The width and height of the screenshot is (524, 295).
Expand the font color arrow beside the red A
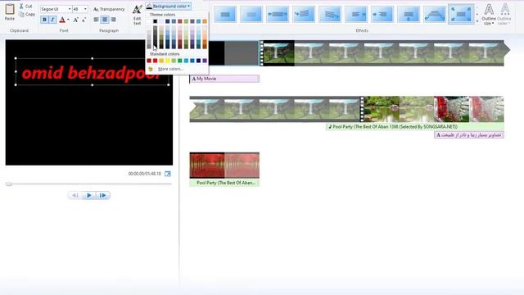click(x=68, y=20)
